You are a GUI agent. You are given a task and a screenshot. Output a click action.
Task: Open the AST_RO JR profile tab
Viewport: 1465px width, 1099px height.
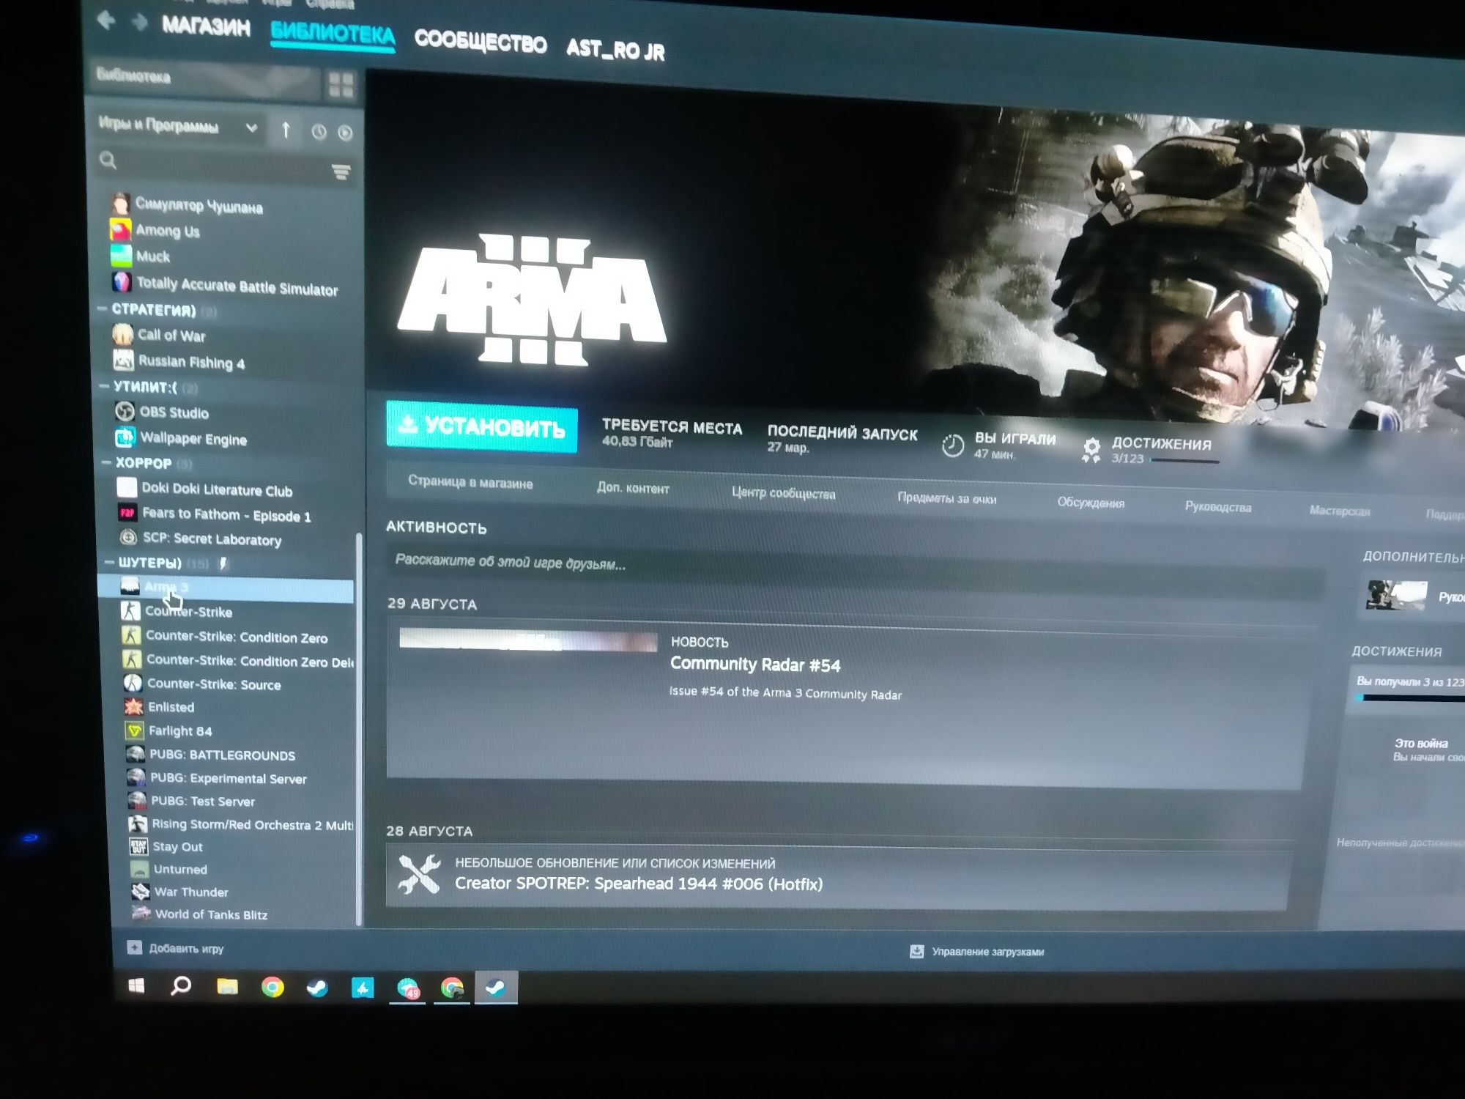pyautogui.click(x=616, y=49)
